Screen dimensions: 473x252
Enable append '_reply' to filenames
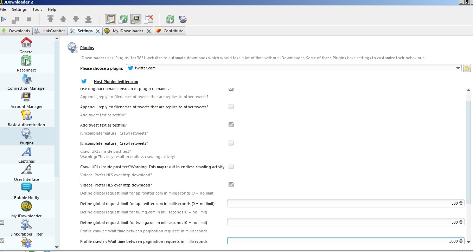pyautogui.click(x=231, y=107)
